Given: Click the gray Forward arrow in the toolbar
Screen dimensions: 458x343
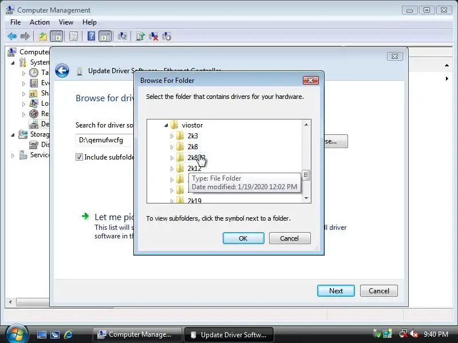Looking at the screenshot, I should [25, 37].
